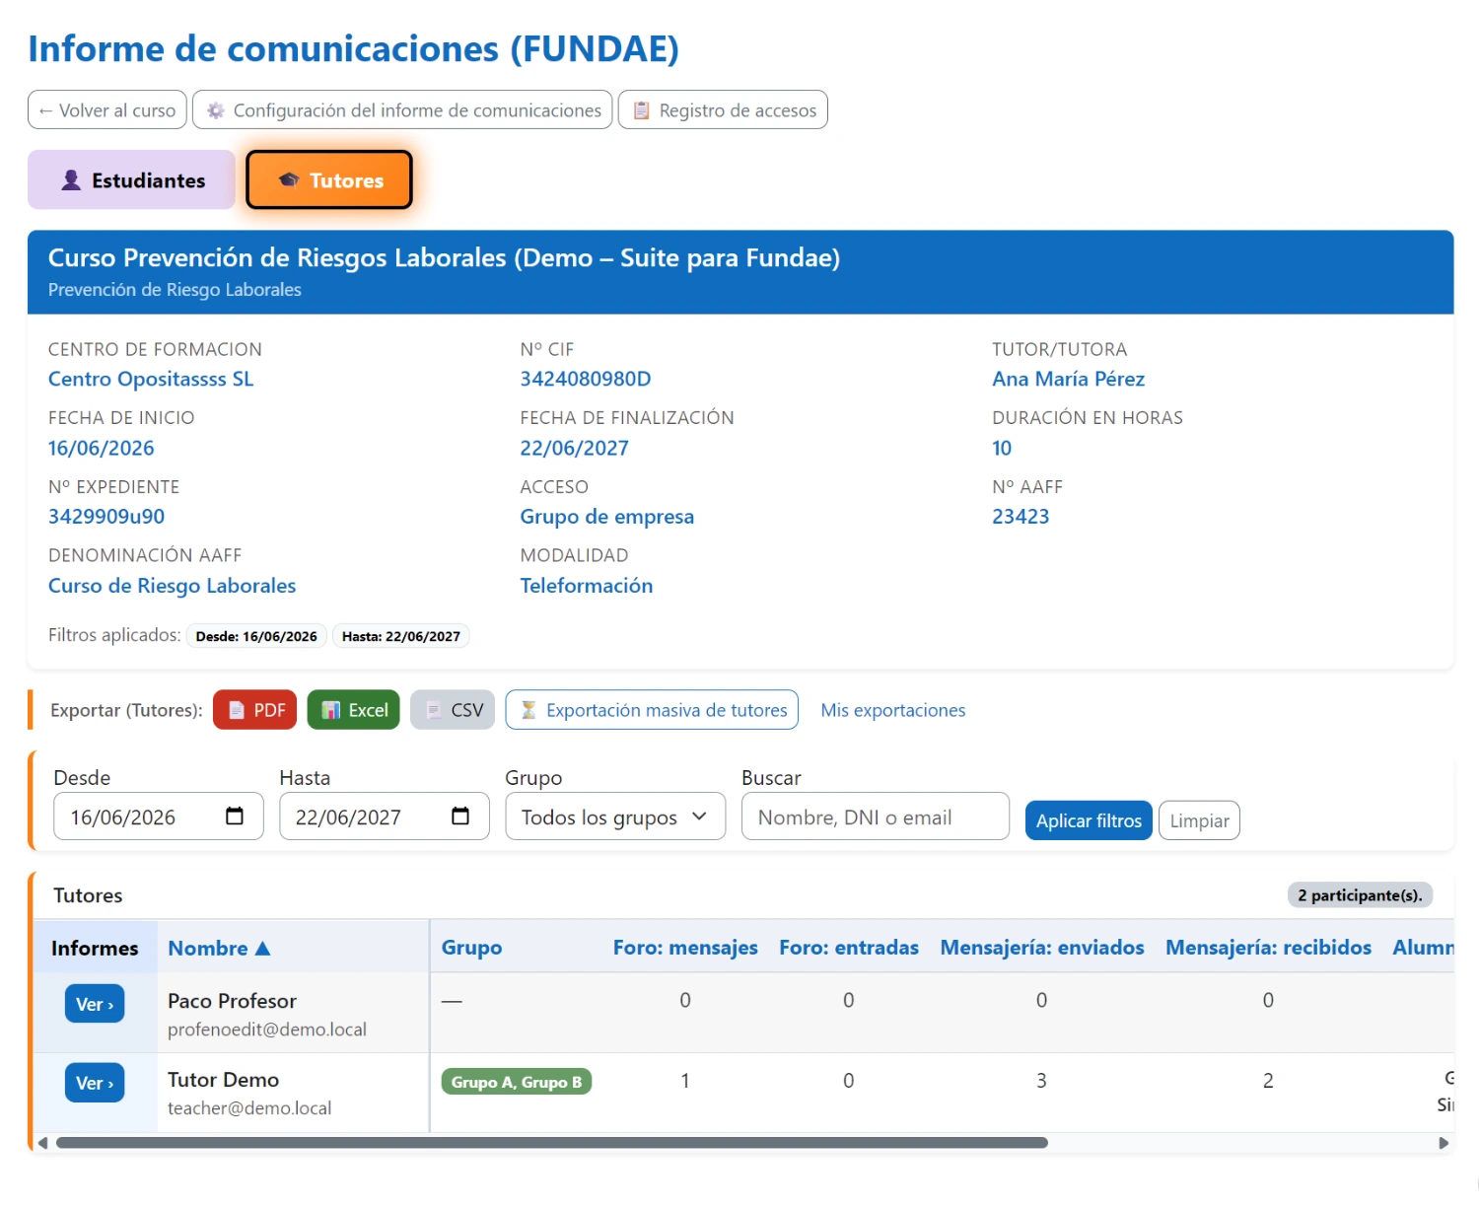Image resolution: width=1479 pixels, height=1208 pixels.
Task: Sort by Mensajería: recibidos column
Action: click(x=1268, y=948)
